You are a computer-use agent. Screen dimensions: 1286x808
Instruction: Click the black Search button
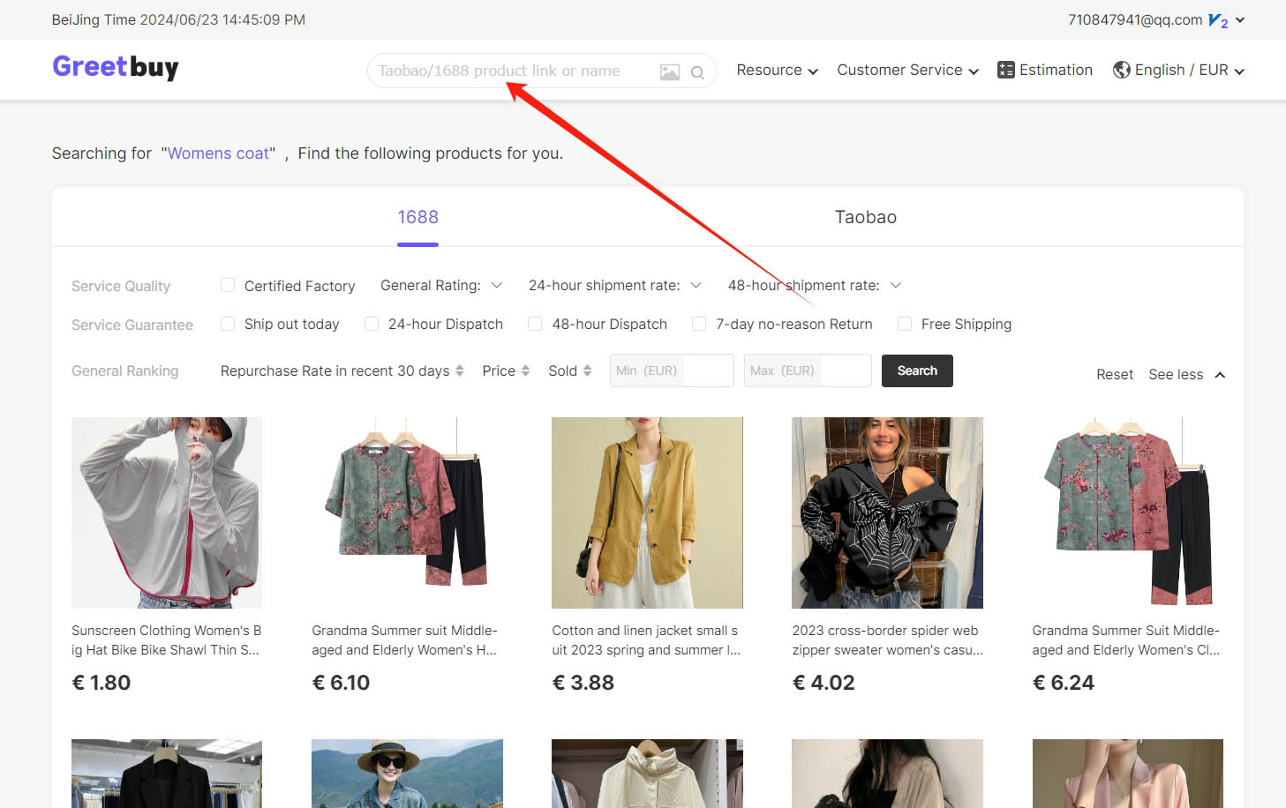point(917,370)
